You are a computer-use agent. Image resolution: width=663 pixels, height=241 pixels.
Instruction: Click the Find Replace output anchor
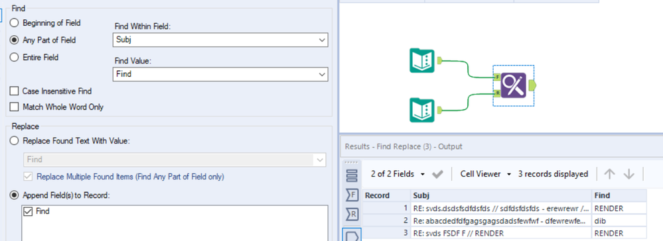(532, 85)
